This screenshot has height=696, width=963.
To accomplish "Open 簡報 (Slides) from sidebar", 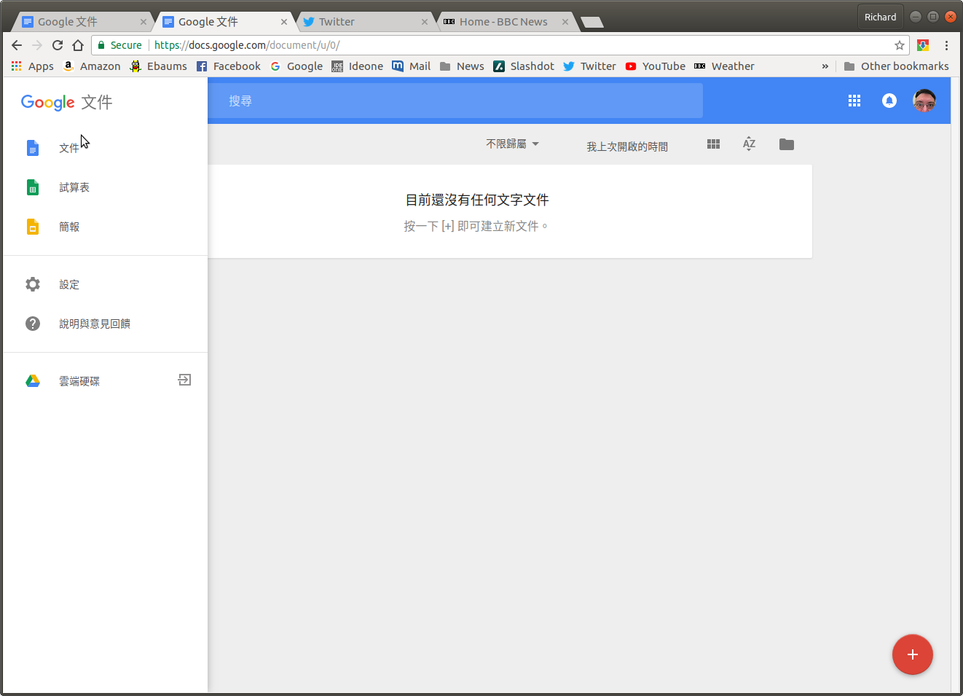I will pyautogui.click(x=106, y=227).
